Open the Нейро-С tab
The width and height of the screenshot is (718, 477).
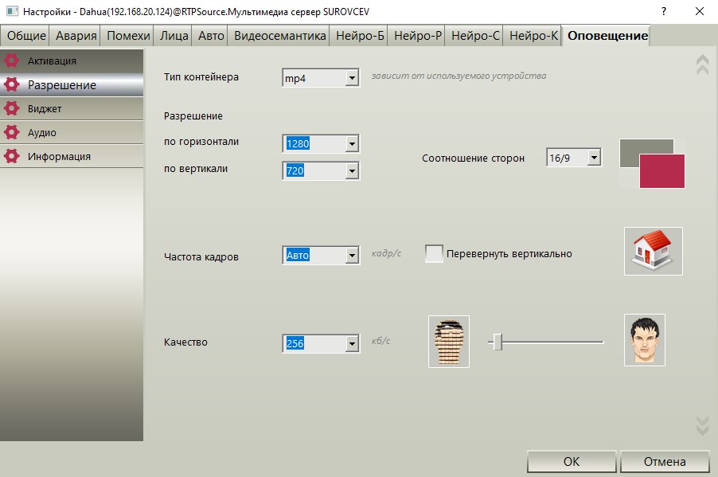(x=475, y=36)
